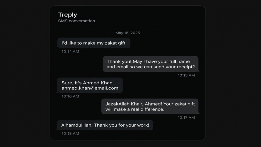
Task: Open the zakat gift request message bubble
Action: (94, 43)
